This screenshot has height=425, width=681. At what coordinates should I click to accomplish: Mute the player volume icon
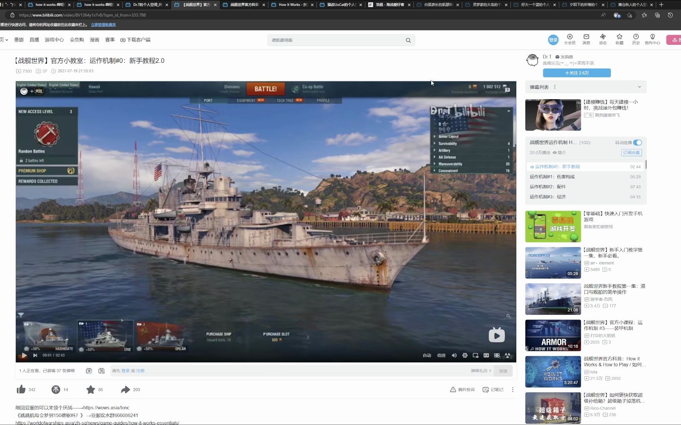coord(454,355)
